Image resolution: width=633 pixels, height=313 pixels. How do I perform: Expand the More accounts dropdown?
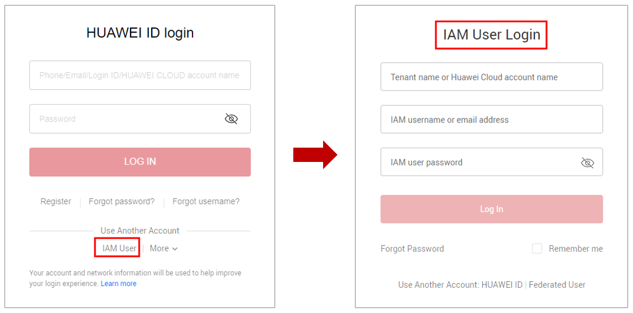click(x=164, y=248)
